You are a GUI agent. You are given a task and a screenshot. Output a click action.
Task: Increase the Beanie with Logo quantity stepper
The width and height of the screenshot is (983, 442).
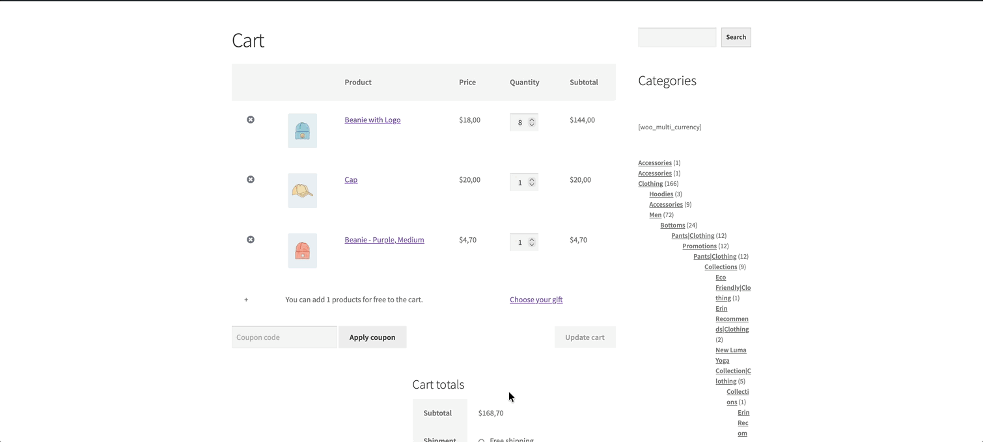pos(532,119)
